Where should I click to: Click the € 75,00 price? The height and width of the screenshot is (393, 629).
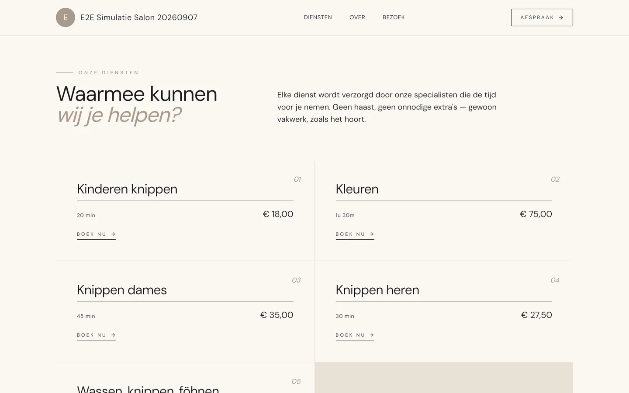click(x=536, y=214)
